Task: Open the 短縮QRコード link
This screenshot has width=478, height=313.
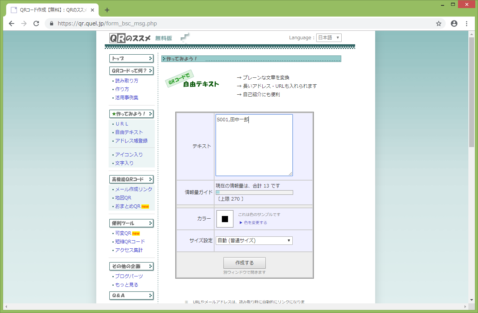Action: coord(130,242)
